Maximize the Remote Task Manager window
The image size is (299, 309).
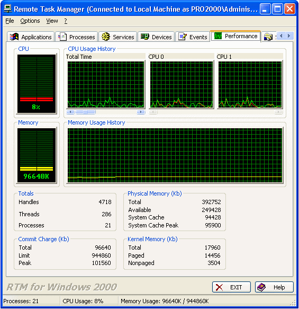tap(277, 9)
